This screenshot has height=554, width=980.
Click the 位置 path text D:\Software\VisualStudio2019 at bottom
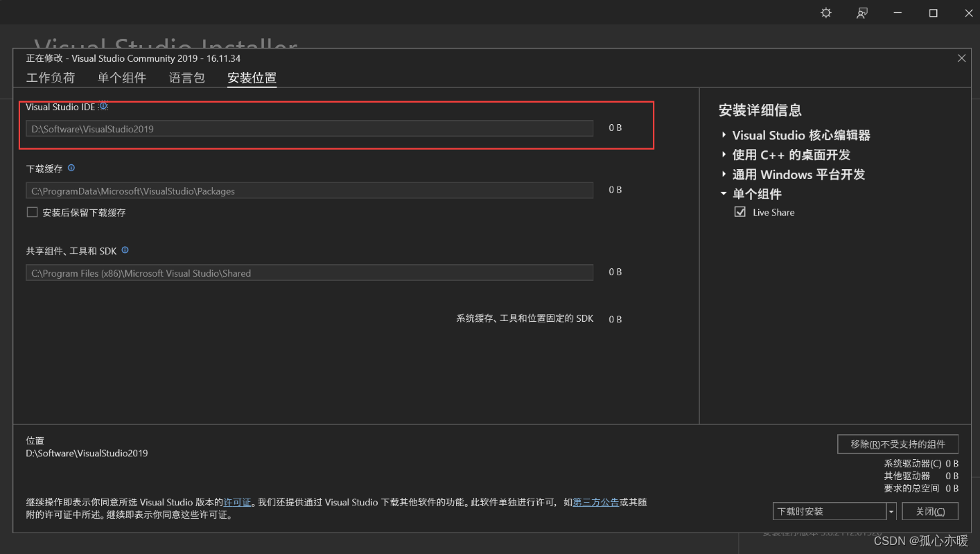point(87,453)
